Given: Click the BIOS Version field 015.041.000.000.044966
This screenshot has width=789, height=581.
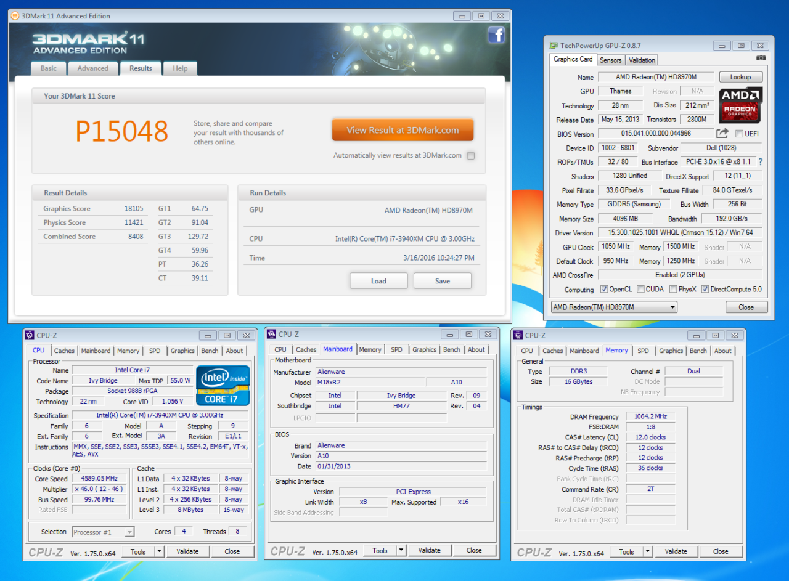Looking at the screenshot, I should (x=656, y=134).
